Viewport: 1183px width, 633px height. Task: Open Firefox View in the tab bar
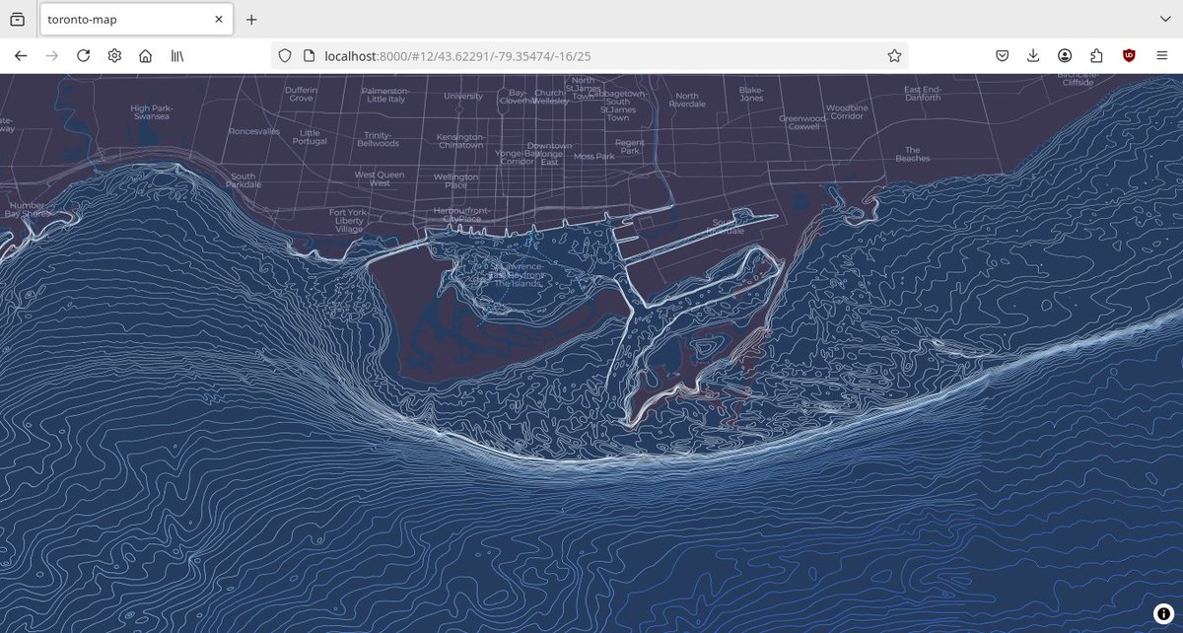15,18
